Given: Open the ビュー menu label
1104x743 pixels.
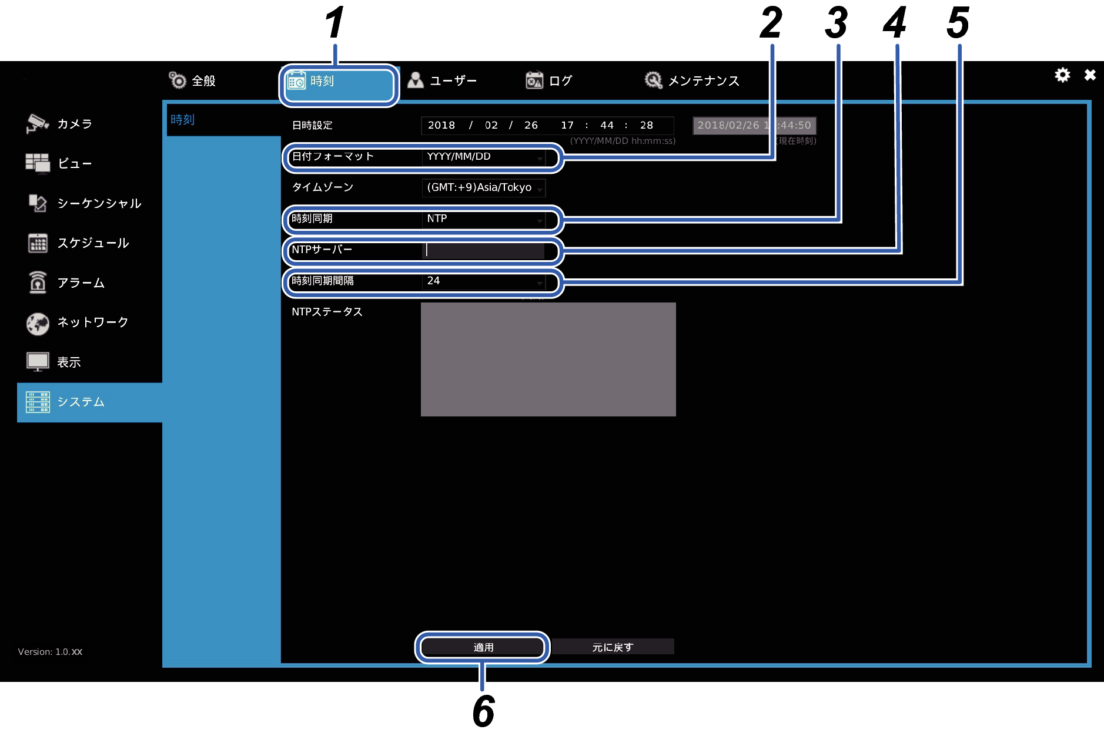Looking at the screenshot, I should 75,164.
